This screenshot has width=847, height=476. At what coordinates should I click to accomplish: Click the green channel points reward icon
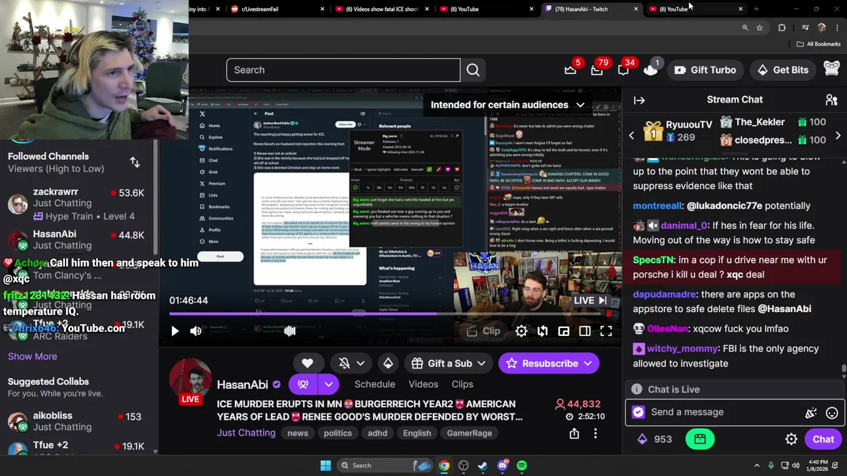click(x=699, y=440)
